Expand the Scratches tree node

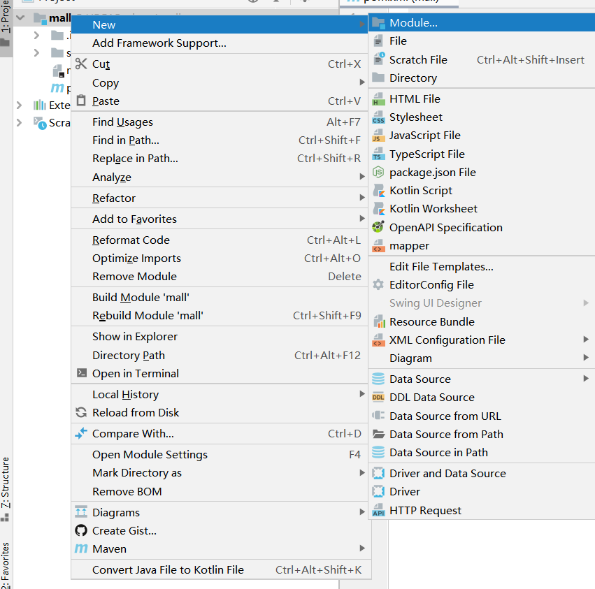point(19,122)
